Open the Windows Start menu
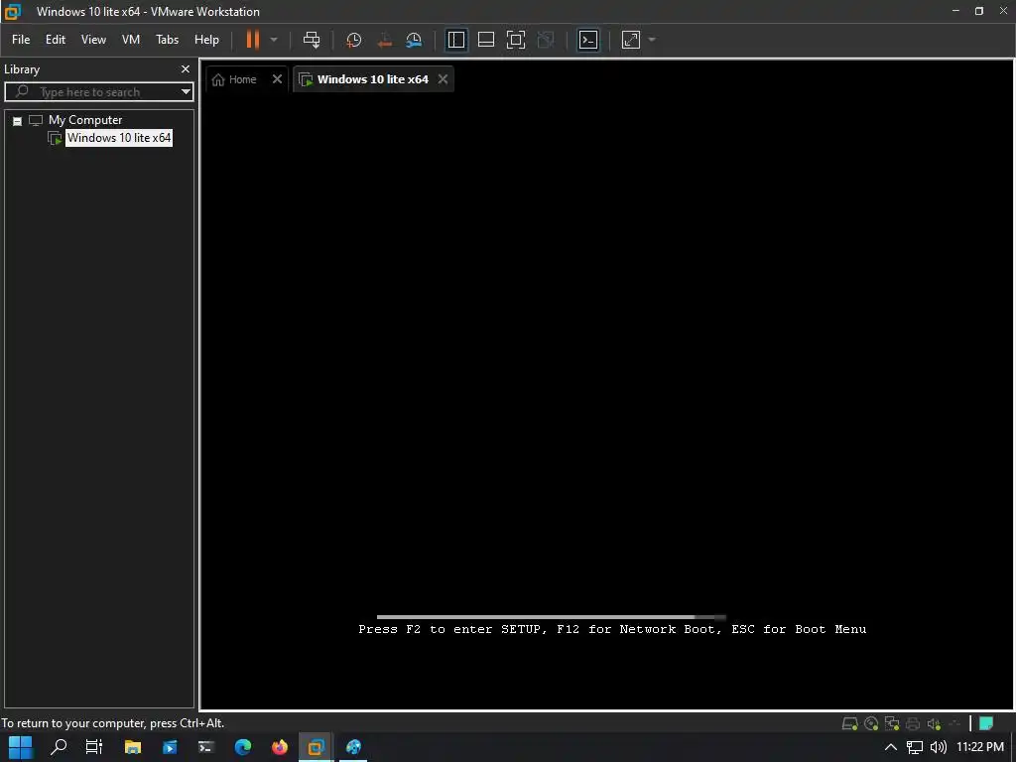 pos(20,747)
